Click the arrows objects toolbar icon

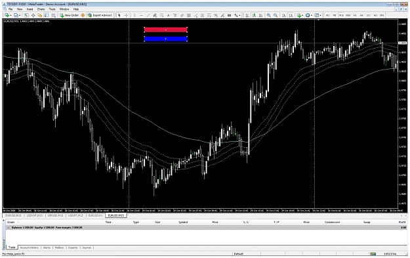click(x=236, y=15)
